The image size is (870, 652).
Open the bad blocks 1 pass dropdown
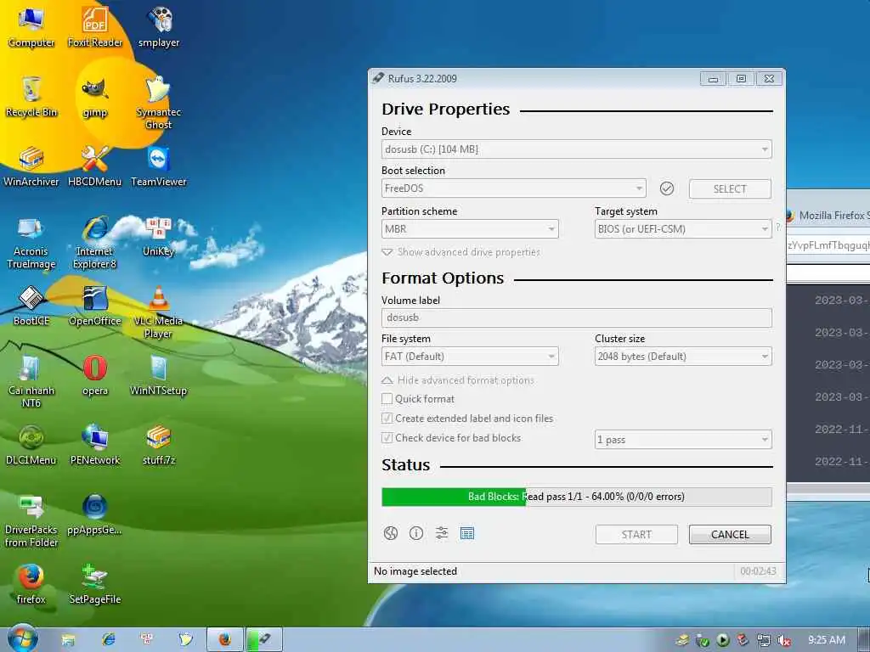683,440
